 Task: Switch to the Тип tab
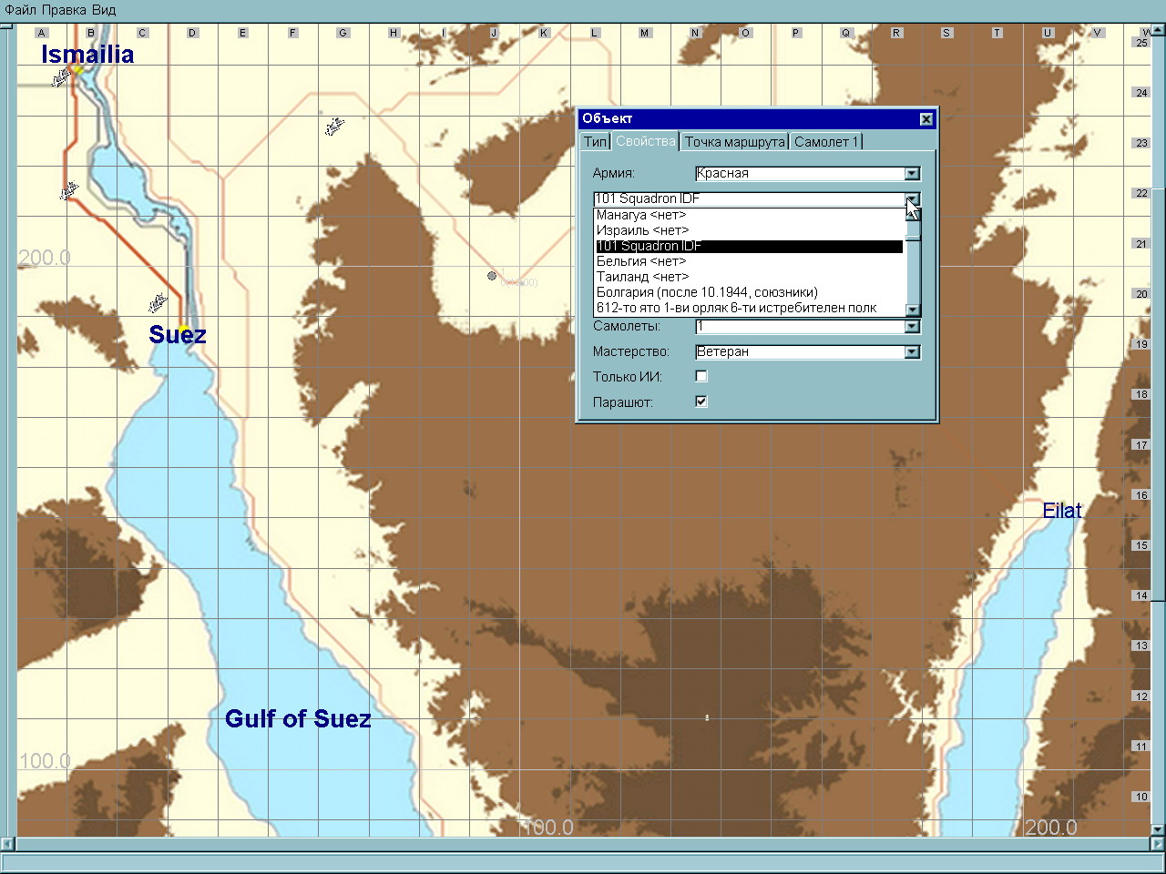595,141
